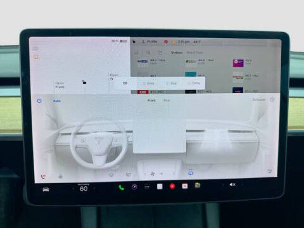The image size is (304, 228).
Task: Tap the lock icon in status bar
Action: [x=134, y=42]
